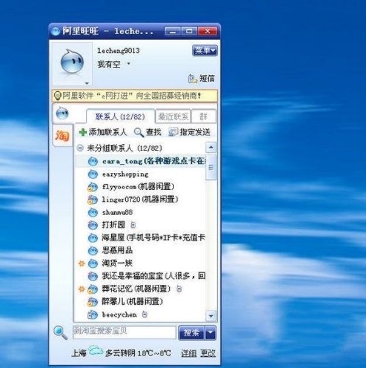The image size is (366, 368).
Task: Open the dropdown arrow beside 搜索 button
Action: [211, 333]
